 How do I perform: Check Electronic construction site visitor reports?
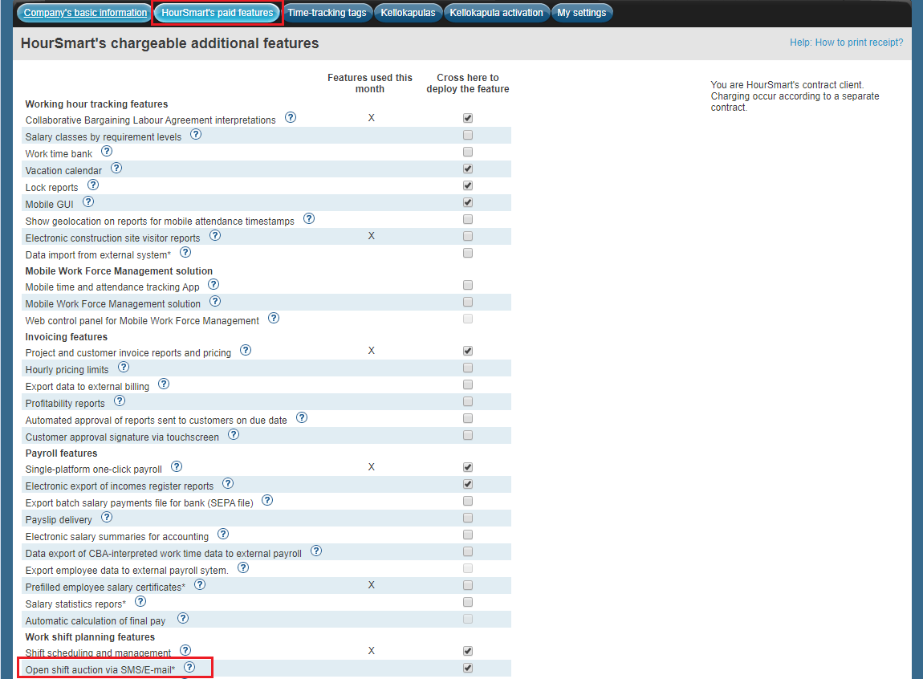pos(468,236)
